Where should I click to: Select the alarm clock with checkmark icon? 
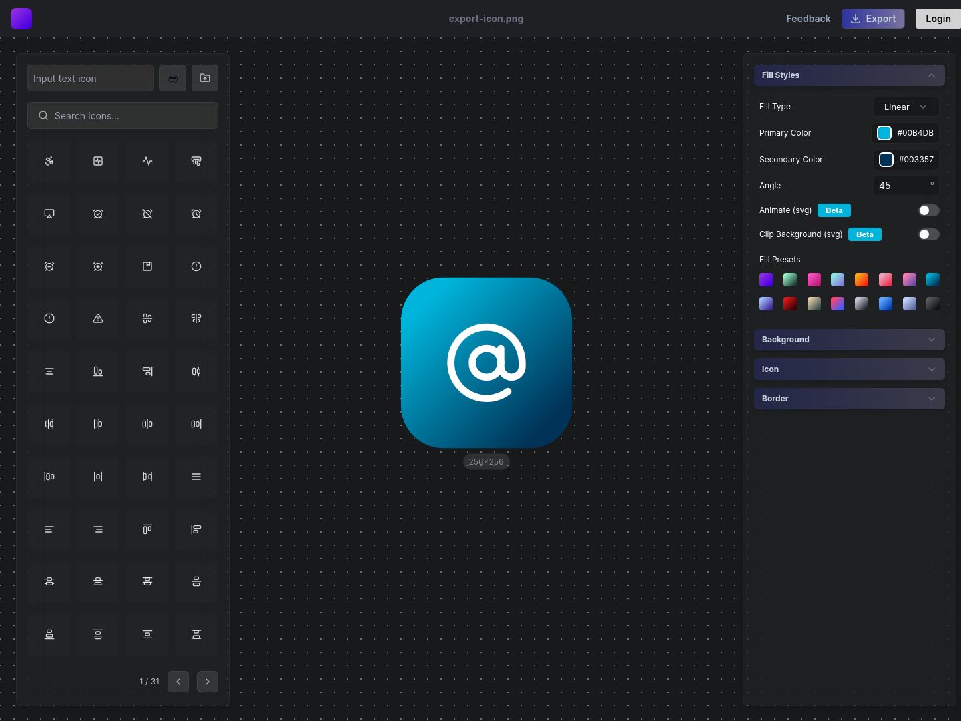click(98, 214)
